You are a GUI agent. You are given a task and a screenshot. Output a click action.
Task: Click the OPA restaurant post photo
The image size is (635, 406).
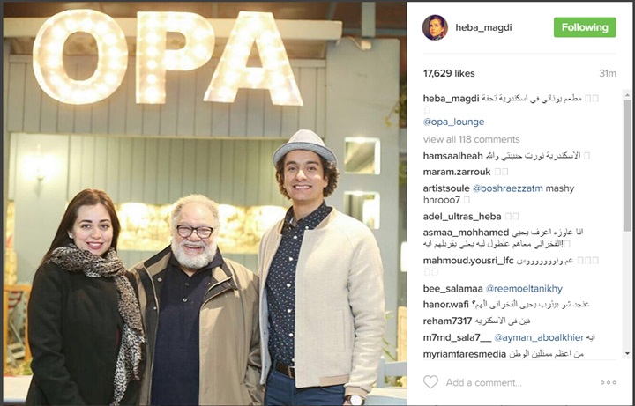tap(205, 203)
